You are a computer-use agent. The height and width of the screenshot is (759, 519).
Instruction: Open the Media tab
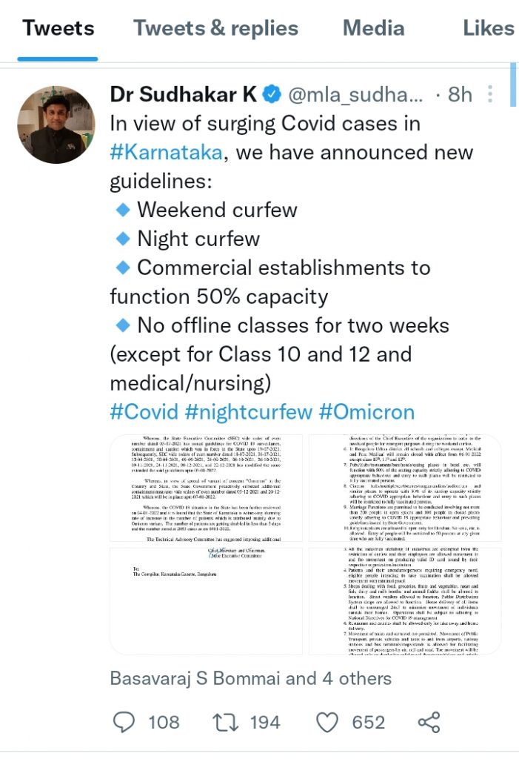coord(373,29)
